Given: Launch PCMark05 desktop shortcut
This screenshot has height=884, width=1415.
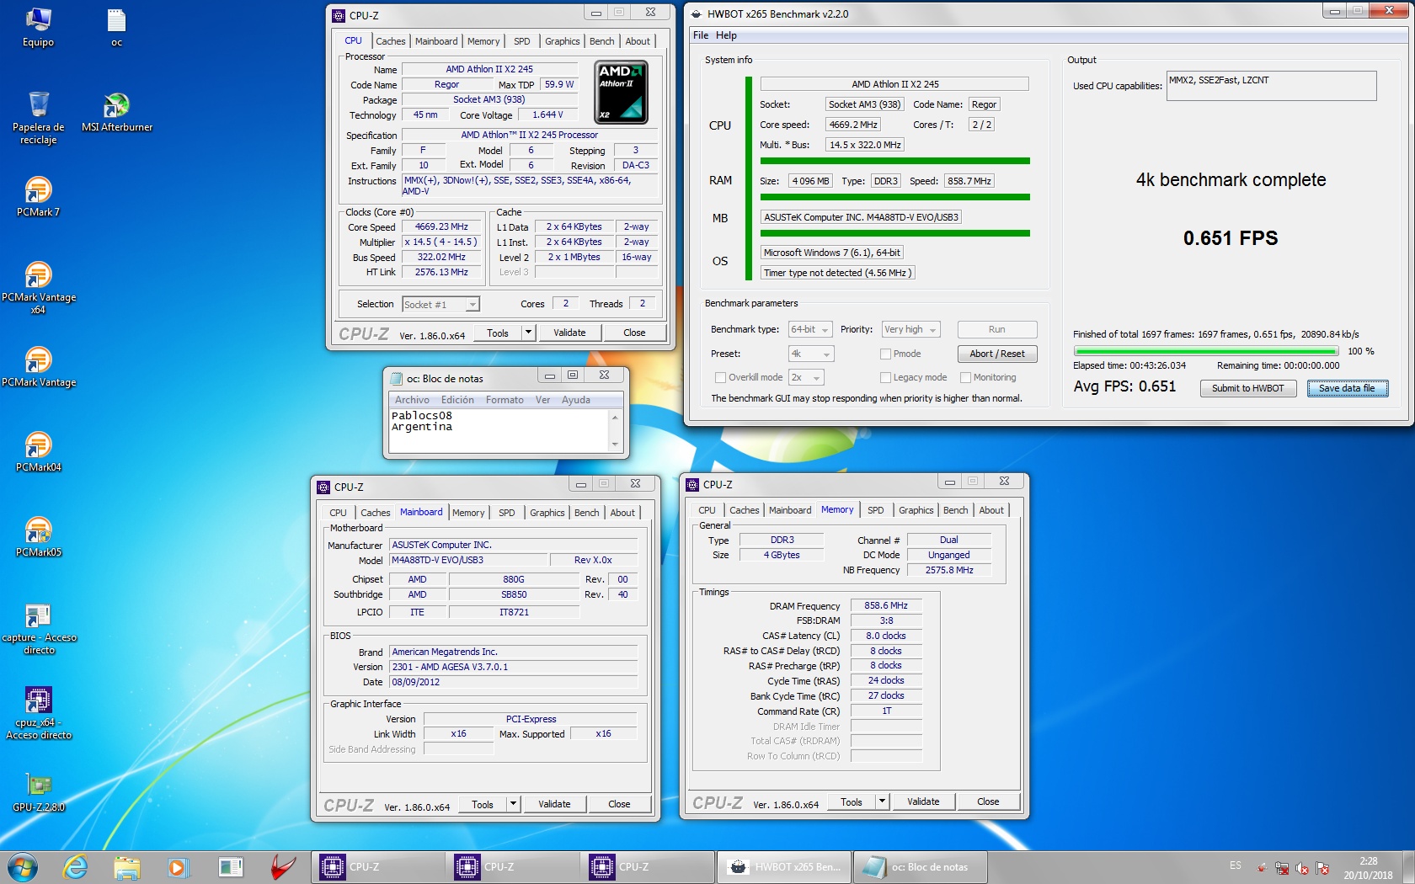Looking at the screenshot, I should coord(38,537).
